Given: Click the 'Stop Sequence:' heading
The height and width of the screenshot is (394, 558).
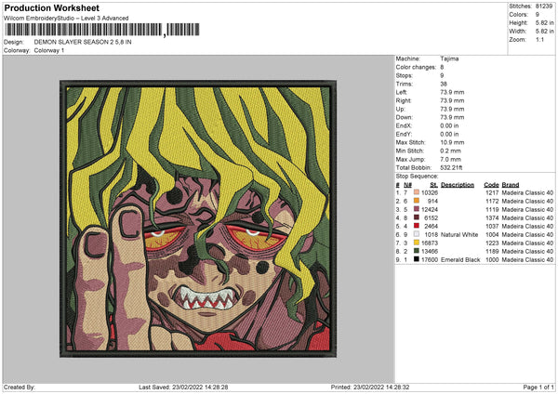Looking at the screenshot, I should (417, 177).
